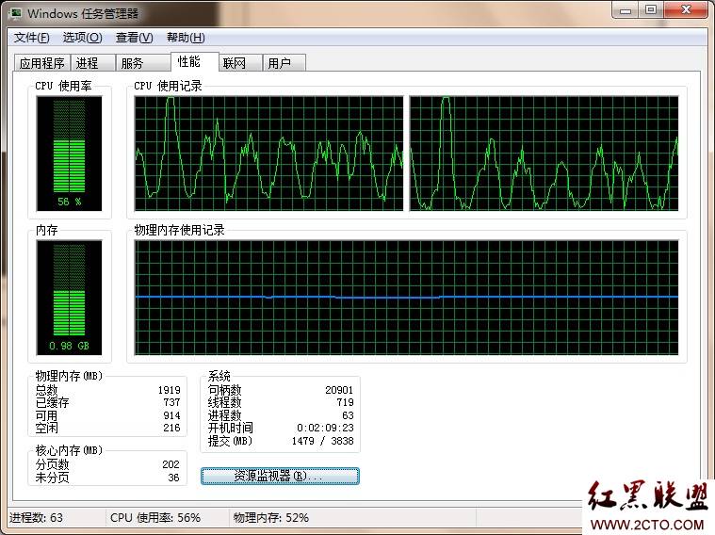Click the 已缓存 label
The image size is (715, 535).
52,402
